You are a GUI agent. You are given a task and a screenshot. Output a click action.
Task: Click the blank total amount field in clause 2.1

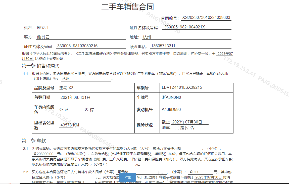pyautogui.click(x=123, y=164)
